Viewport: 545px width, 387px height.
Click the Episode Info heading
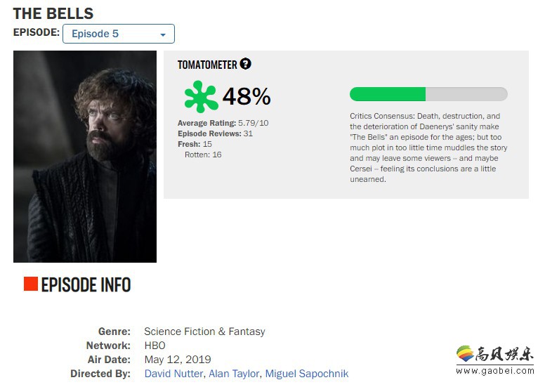point(86,284)
